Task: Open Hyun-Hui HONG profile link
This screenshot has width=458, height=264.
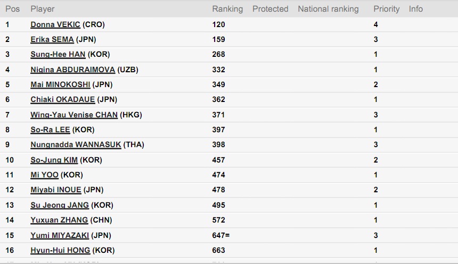Action: [60, 250]
